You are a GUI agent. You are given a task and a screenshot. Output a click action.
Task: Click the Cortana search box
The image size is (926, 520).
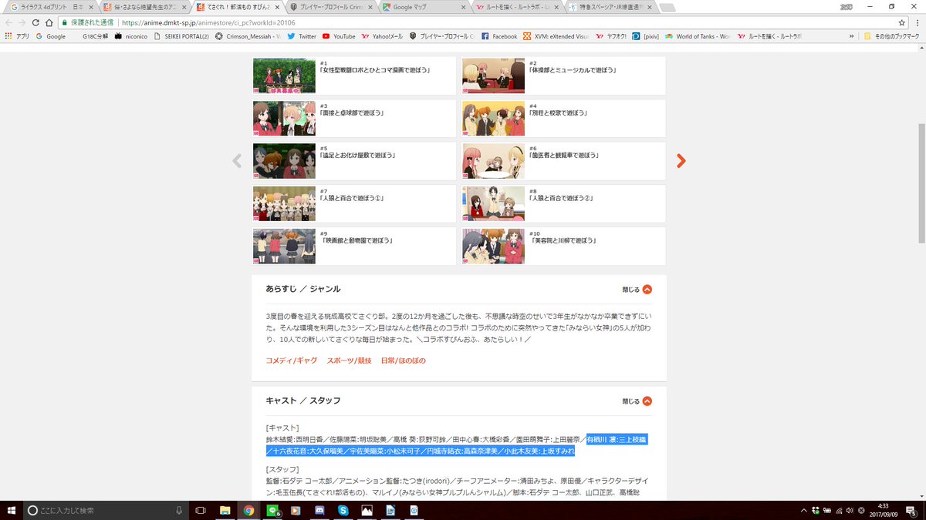point(105,510)
